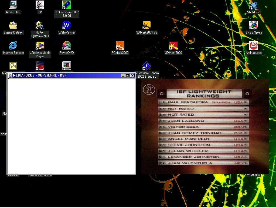This screenshot has height=208, width=276.
Task: Maximize the MEDIAFOCUS window
Action: click(127, 75)
